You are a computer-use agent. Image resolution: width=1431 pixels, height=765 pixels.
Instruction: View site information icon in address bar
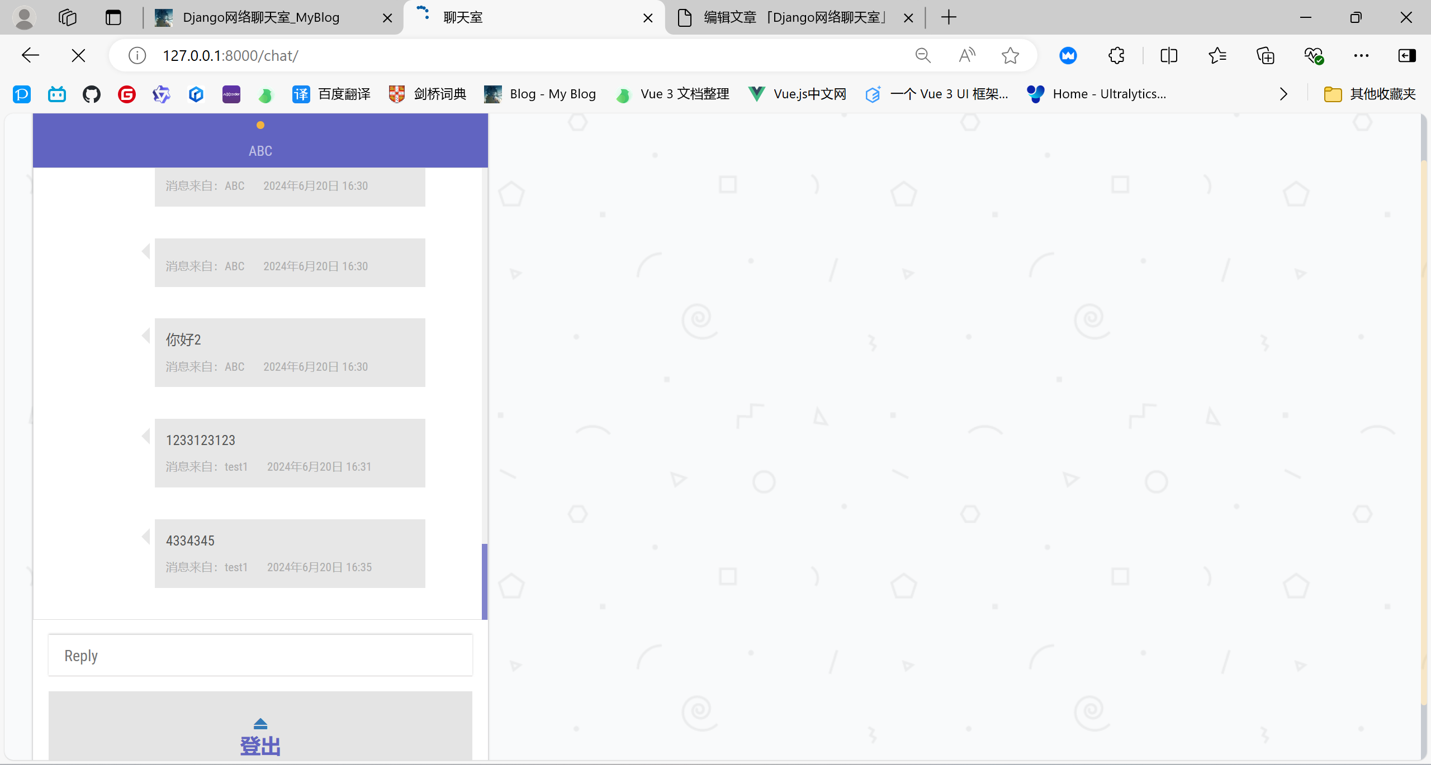coord(137,55)
